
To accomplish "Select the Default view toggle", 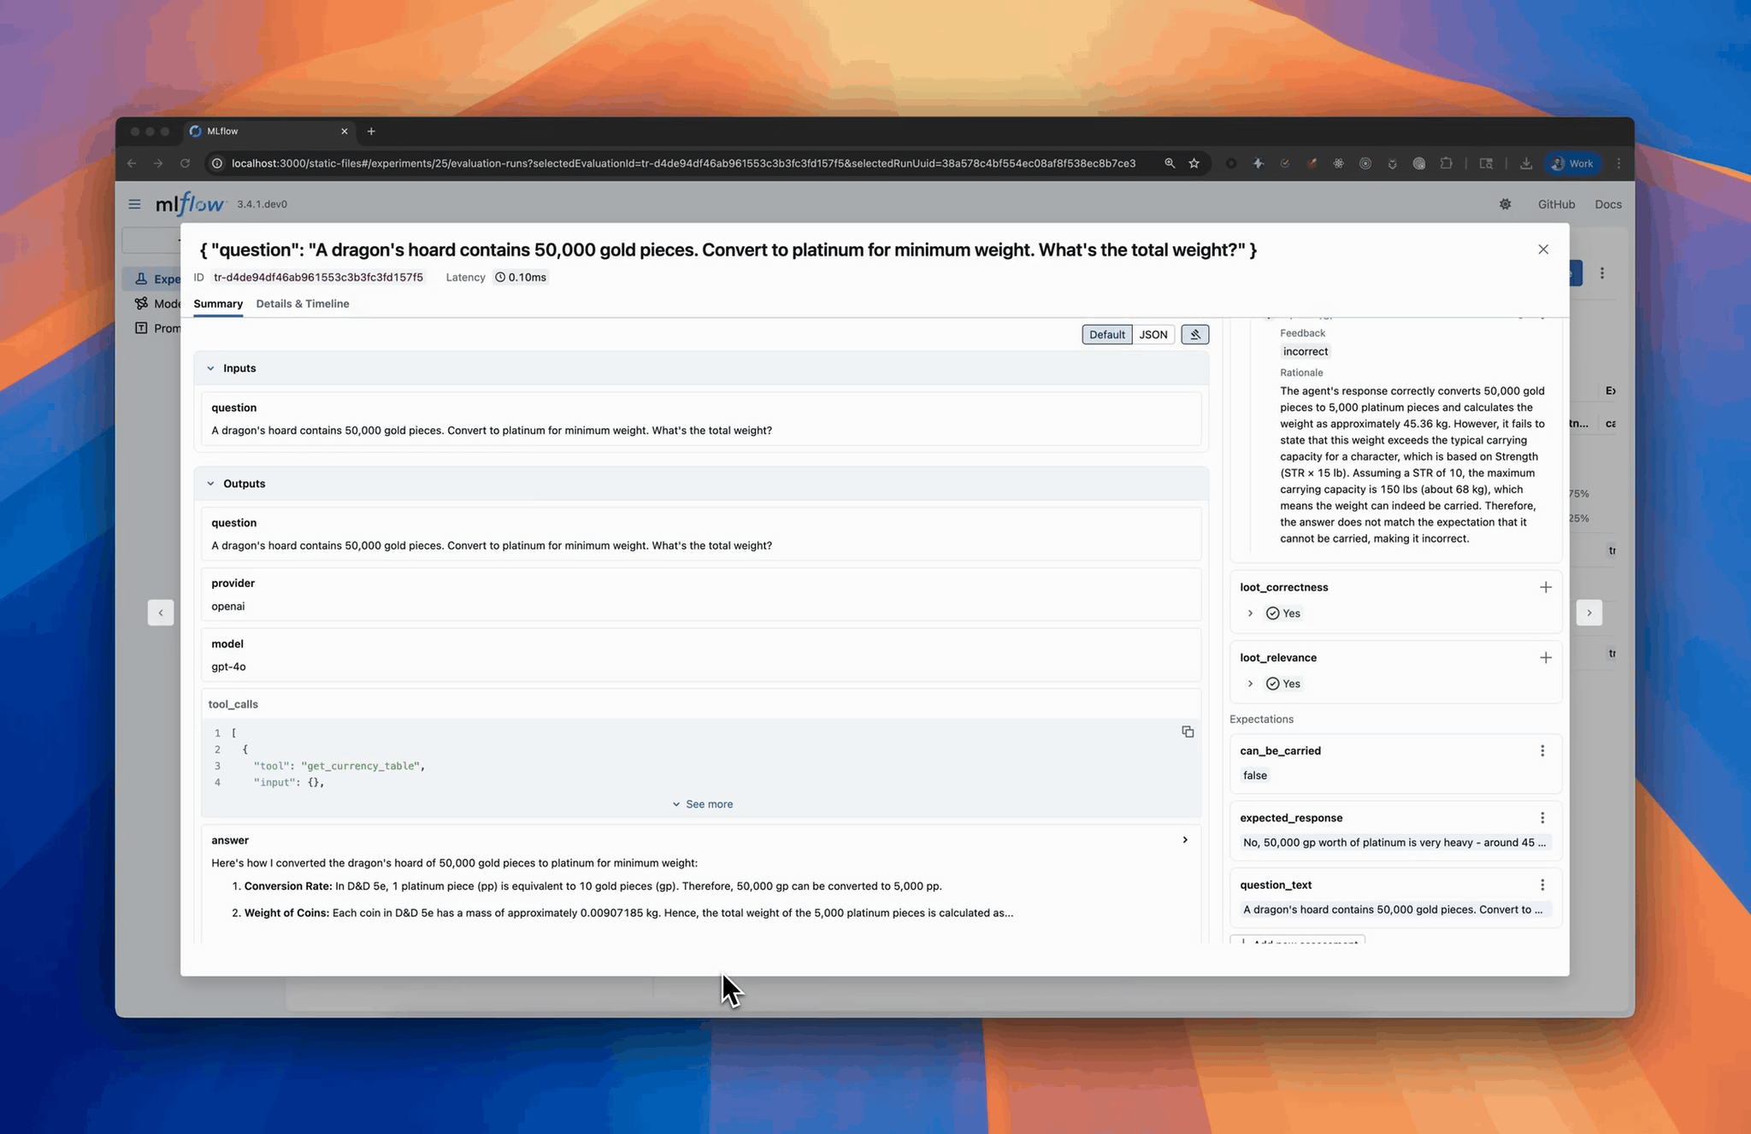I will tap(1106, 334).
